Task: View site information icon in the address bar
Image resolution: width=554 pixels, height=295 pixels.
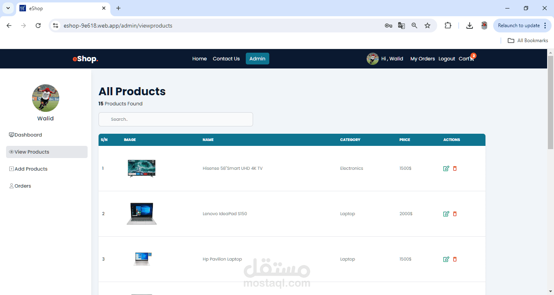Action: [x=56, y=26]
